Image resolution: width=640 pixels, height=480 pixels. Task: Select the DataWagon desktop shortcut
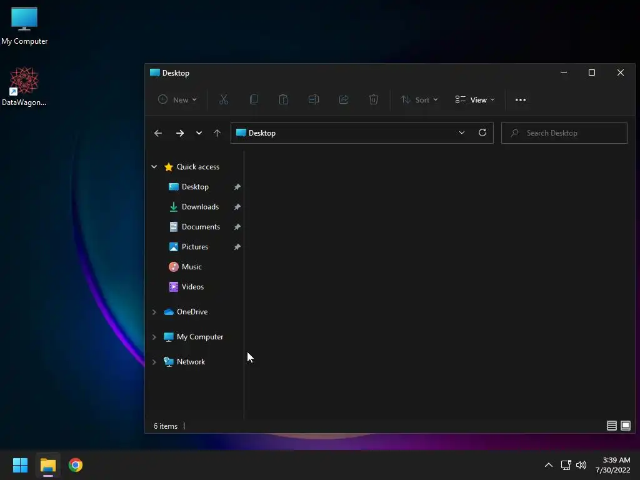(x=24, y=86)
